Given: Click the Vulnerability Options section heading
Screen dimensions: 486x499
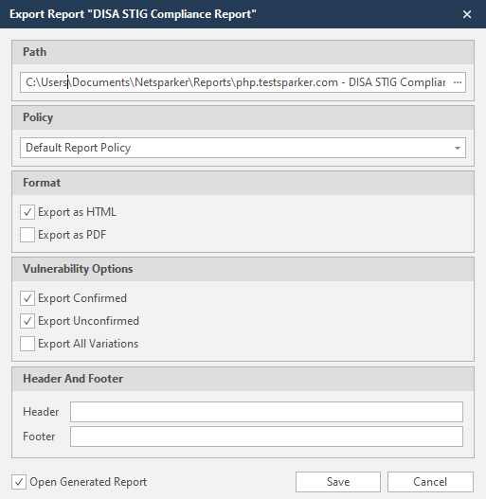Looking at the screenshot, I should point(78,269).
